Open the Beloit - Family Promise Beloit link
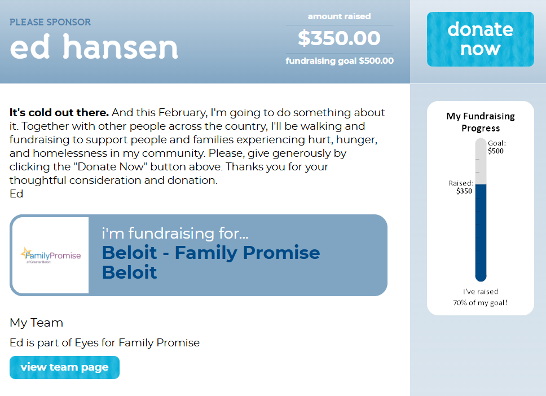This screenshot has height=396, width=546. [210, 262]
